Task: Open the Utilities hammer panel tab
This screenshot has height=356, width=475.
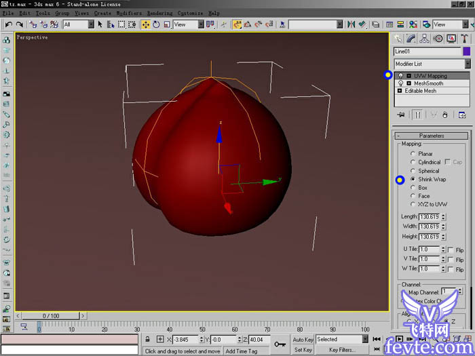Action: coord(465,39)
